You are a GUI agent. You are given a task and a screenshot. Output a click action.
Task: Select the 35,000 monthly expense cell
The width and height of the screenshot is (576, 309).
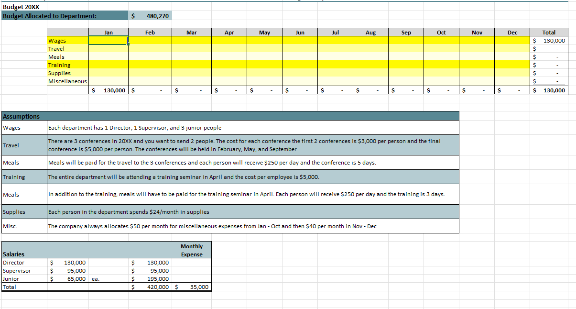(x=191, y=287)
